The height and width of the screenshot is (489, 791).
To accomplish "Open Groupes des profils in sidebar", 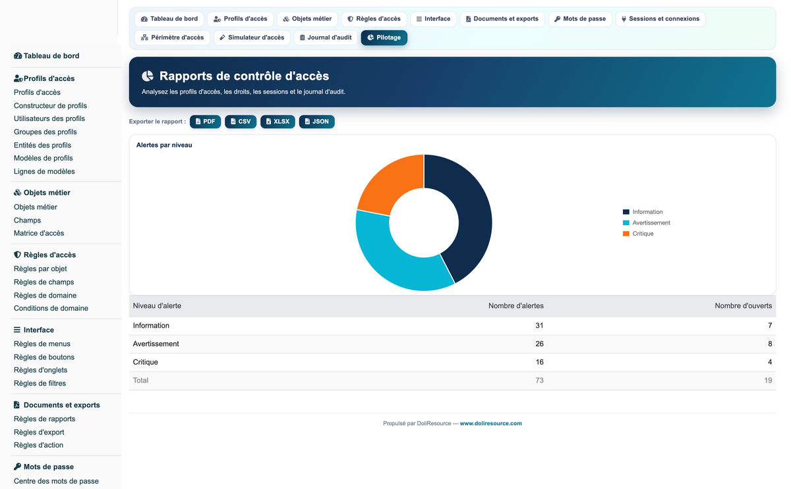I will point(45,132).
